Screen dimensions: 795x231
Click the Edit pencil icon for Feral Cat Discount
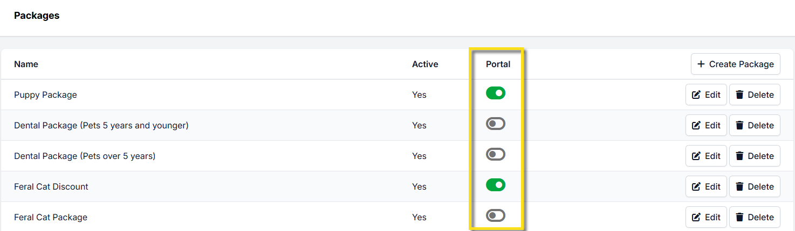click(696, 186)
